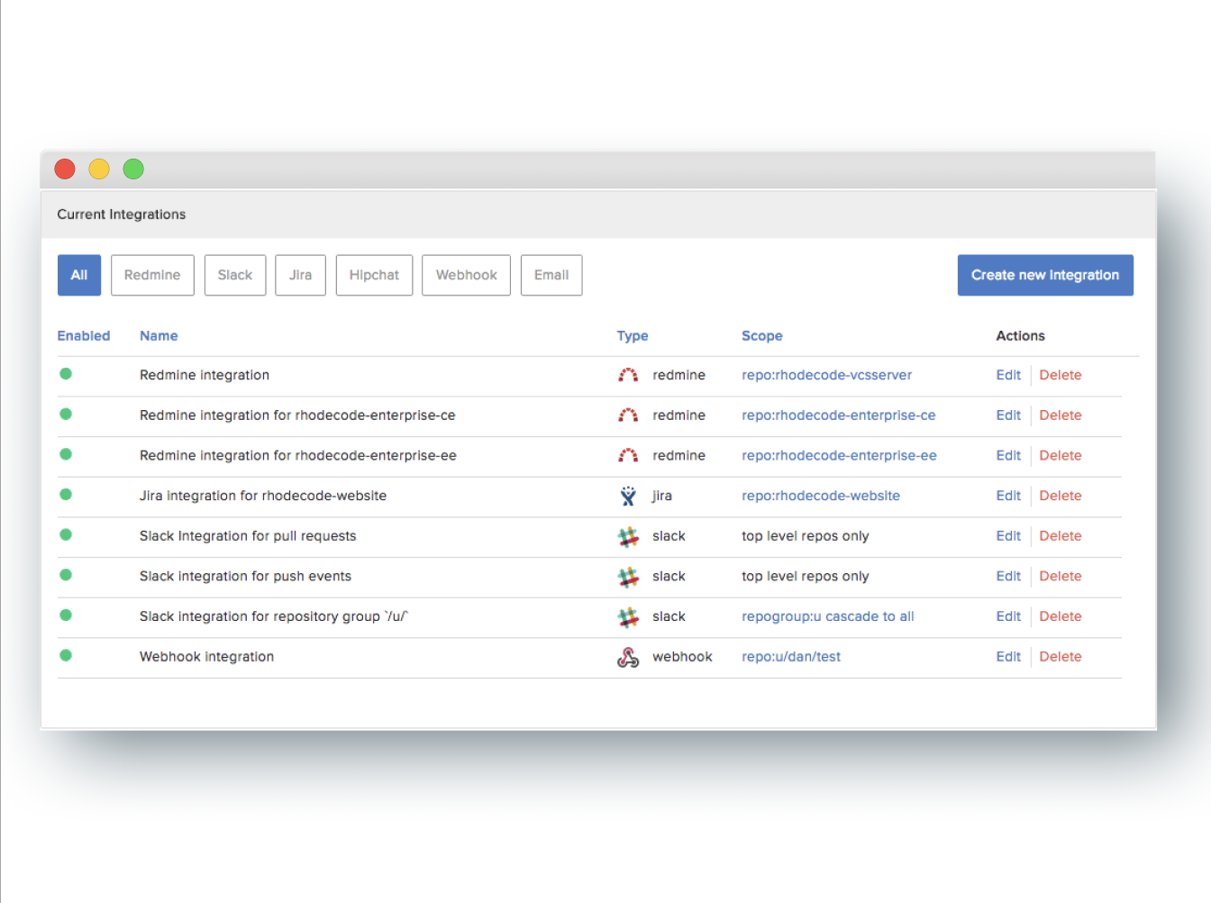Viewport: 1211px width, 903px height.
Task: Click the Redmine icon for rhodecode-enterprise-ee
Action: (628, 456)
